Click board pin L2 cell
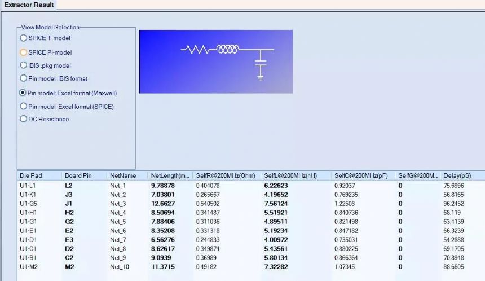This screenshot has height=281, width=485. (x=69, y=186)
